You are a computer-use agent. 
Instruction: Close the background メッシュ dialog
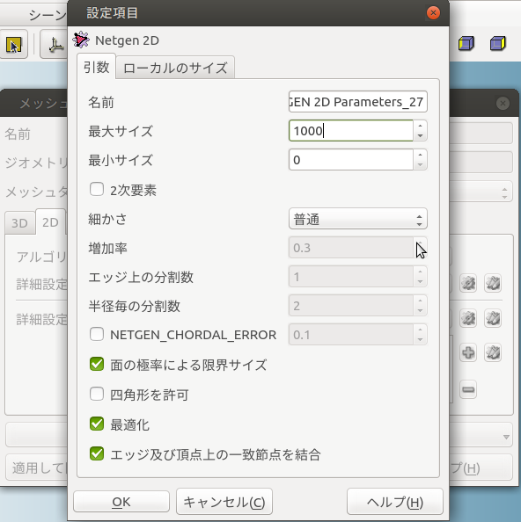pos(503,103)
